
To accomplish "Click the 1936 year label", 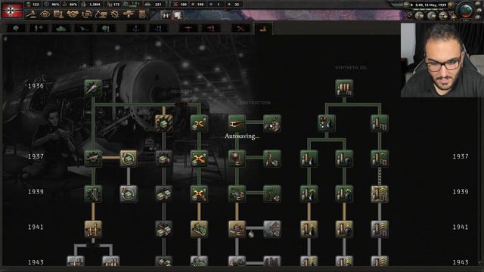I will [x=36, y=86].
